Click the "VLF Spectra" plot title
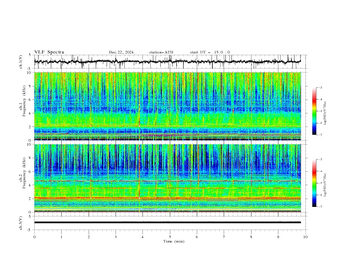Image resolution: width=344 pixels, height=266 pixels. point(49,52)
